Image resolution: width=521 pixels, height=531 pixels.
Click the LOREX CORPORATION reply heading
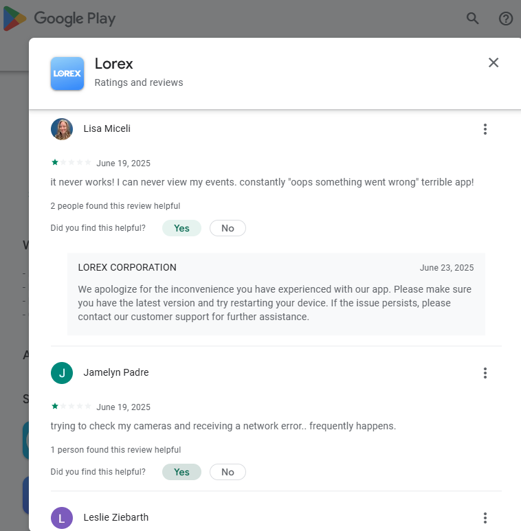click(127, 267)
